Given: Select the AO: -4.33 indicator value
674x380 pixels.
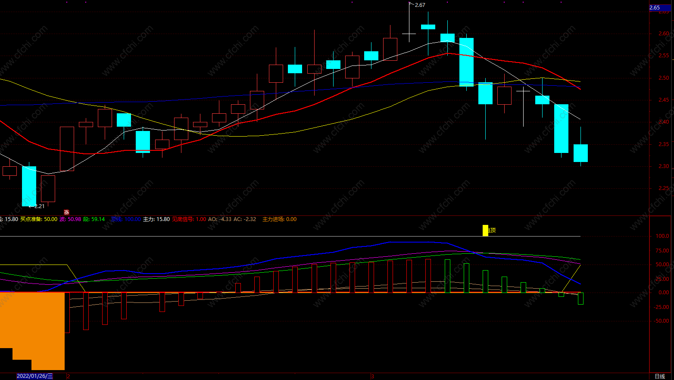Looking at the screenshot, I should pos(220,219).
